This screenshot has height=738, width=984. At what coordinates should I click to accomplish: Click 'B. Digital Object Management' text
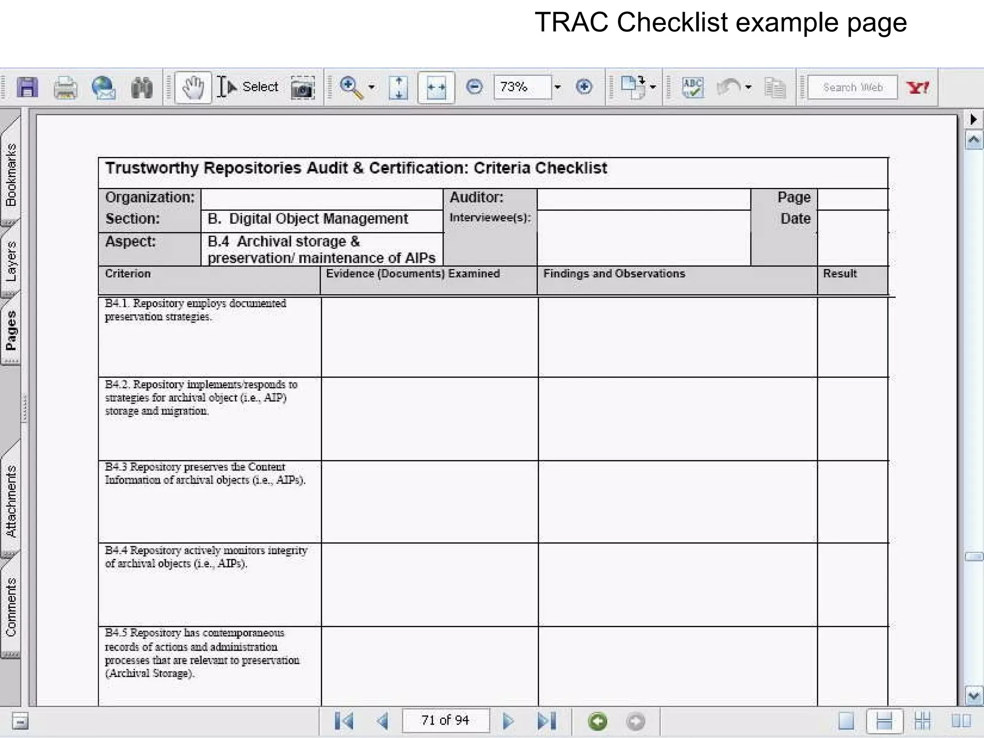click(307, 219)
